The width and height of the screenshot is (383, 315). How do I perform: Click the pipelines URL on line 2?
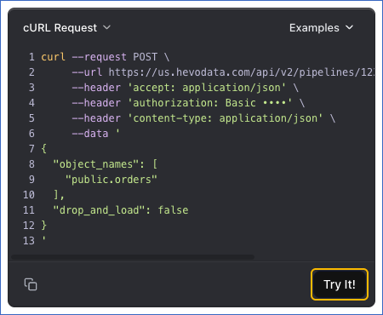(x=242, y=72)
